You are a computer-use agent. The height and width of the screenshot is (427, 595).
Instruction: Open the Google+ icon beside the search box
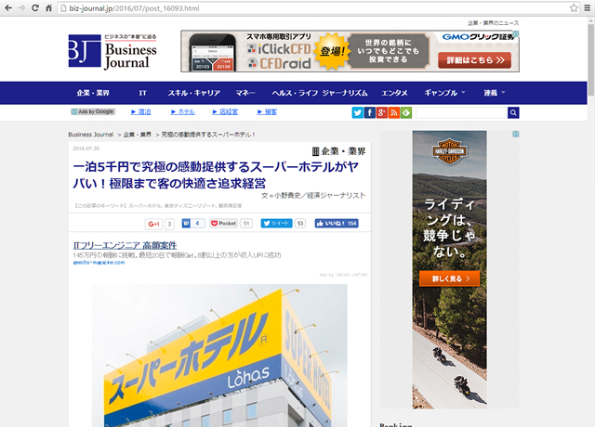[382, 112]
